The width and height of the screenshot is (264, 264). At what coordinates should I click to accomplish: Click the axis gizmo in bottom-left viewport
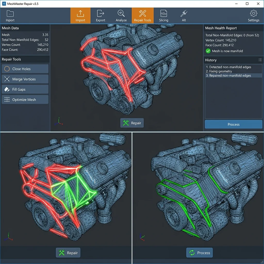[9, 237]
